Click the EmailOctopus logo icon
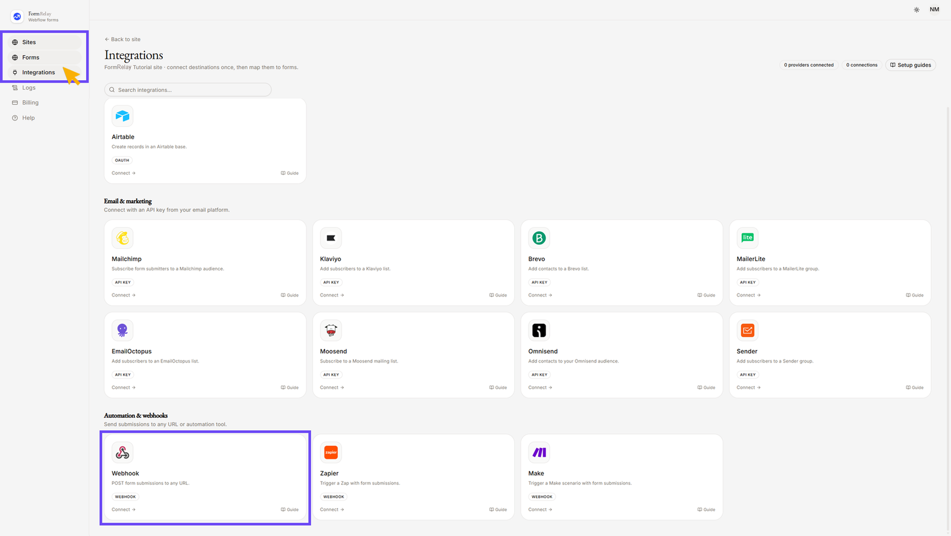The height and width of the screenshot is (536, 951). pyautogui.click(x=122, y=330)
